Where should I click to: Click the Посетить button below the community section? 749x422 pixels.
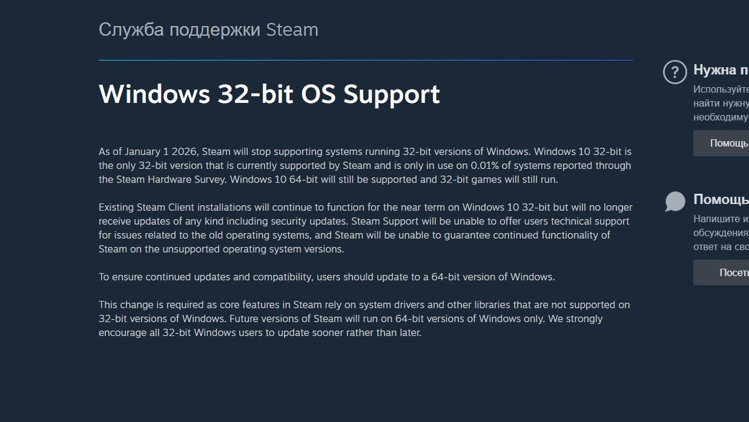pyautogui.click(x=724, y=272)
